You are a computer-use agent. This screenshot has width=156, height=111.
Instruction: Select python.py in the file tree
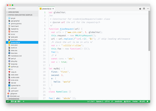(x=15, y=67)
